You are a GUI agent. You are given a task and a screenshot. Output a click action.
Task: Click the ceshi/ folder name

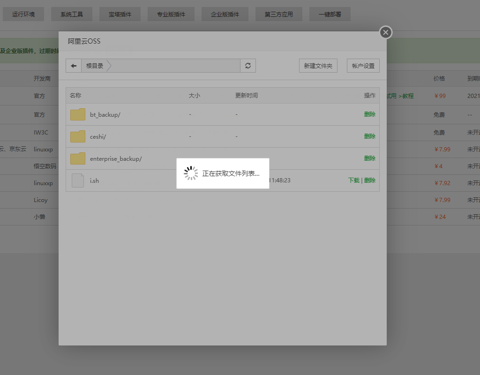tap(98, 137)
